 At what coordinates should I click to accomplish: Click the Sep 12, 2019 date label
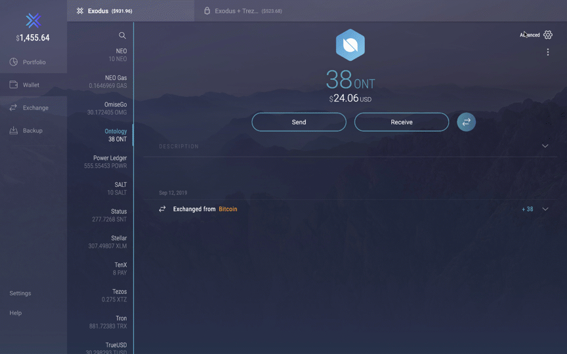(173, 193)
